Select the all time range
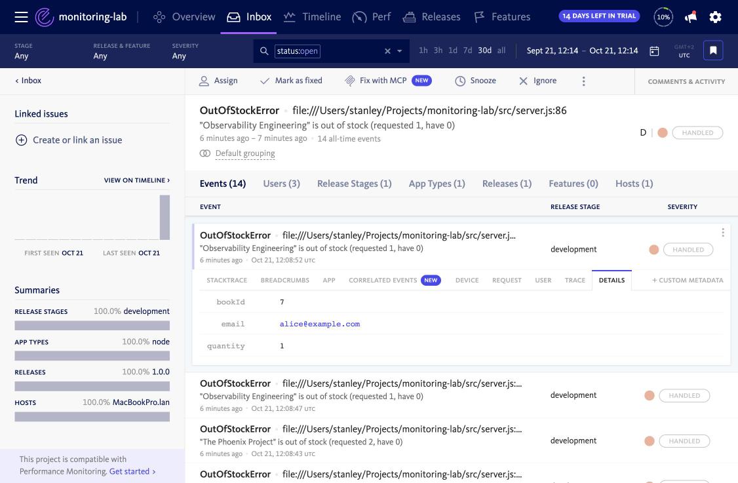The width and height of the screenshot is (738, 483). click(501, 50)
